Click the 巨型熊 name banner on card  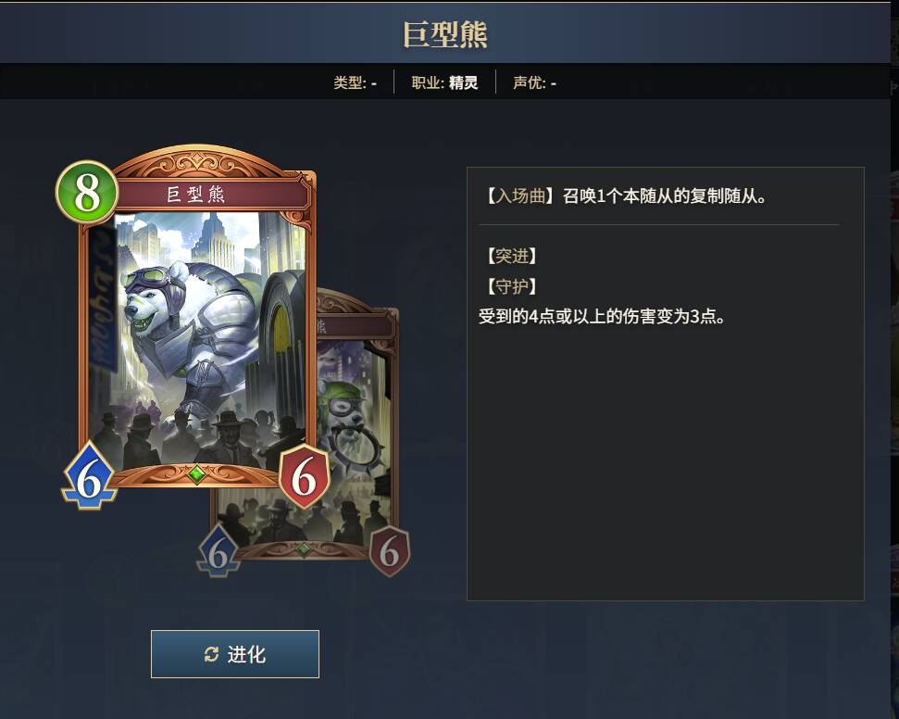point(195,195)
